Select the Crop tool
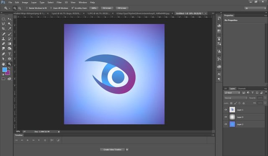 (3, 28)
